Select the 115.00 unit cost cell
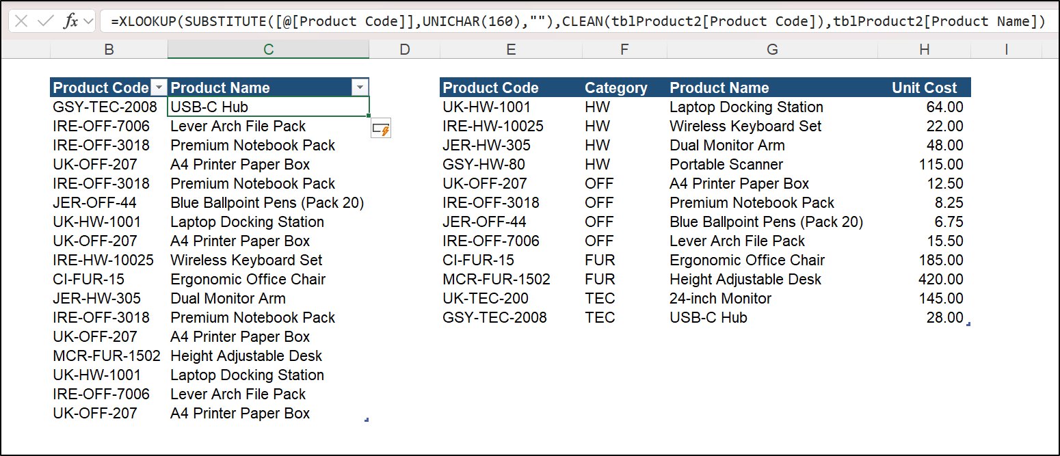Screen dimensions: 1060x456 coord(925,164)
